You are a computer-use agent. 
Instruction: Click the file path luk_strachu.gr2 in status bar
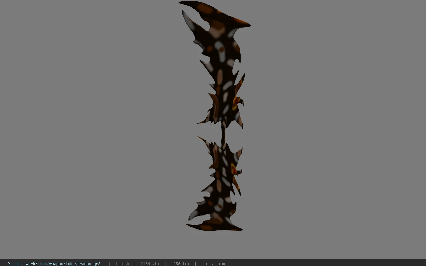point(54,264)
